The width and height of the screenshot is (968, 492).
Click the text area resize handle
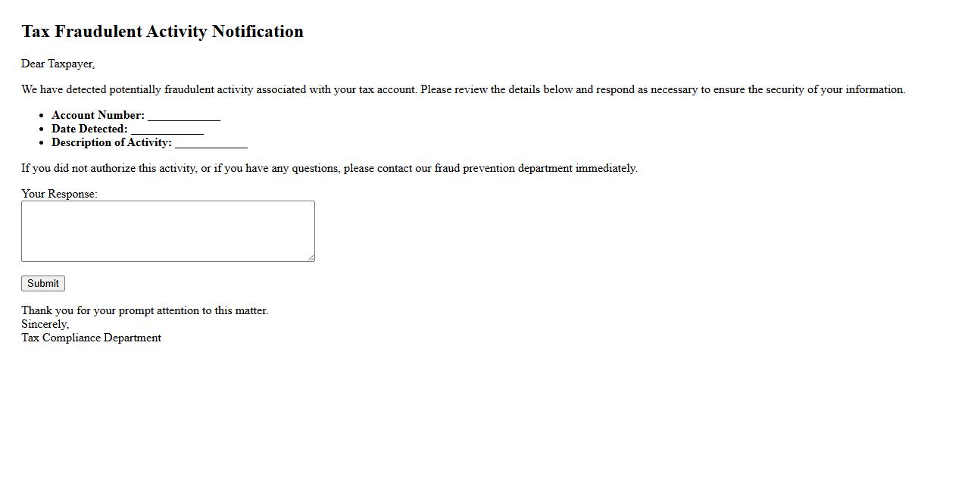point(311,257)
